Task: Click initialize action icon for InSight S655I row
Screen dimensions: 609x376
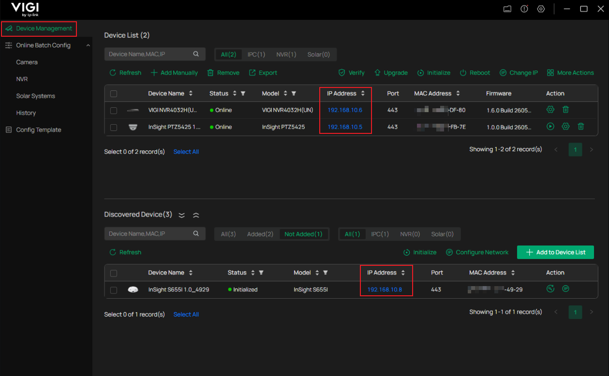Action: [550, 289]
